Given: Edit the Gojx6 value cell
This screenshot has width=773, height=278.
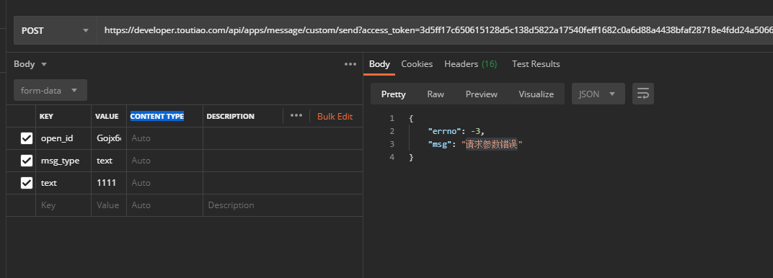Looking at the screenshot, I should pyautogui.click(x=109, y=138).
